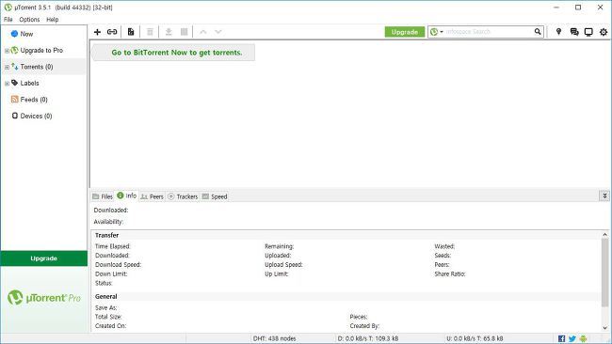Click Move Up Queue arrow icon
The image size is (612, 344).
[203, 32]
